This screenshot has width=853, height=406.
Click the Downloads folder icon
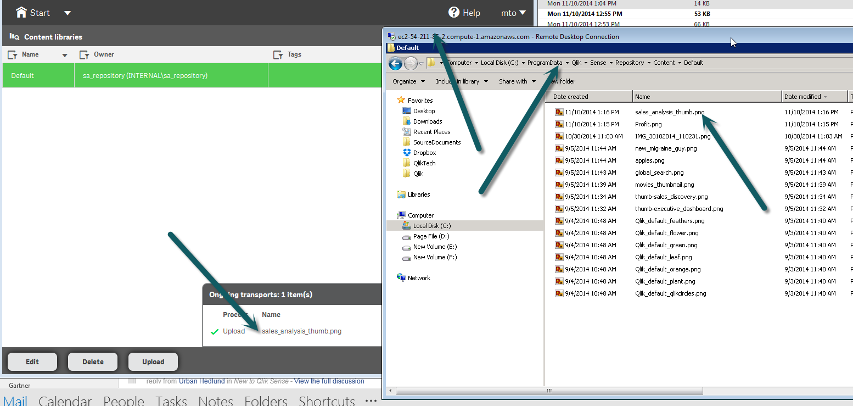click(x=407, y=121)
